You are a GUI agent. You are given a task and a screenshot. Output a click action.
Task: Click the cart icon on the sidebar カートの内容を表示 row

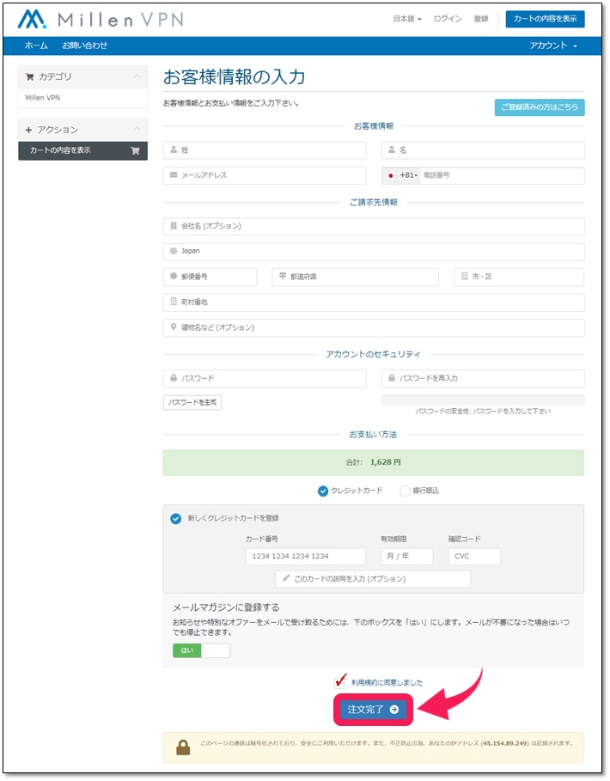coord(135,150)
